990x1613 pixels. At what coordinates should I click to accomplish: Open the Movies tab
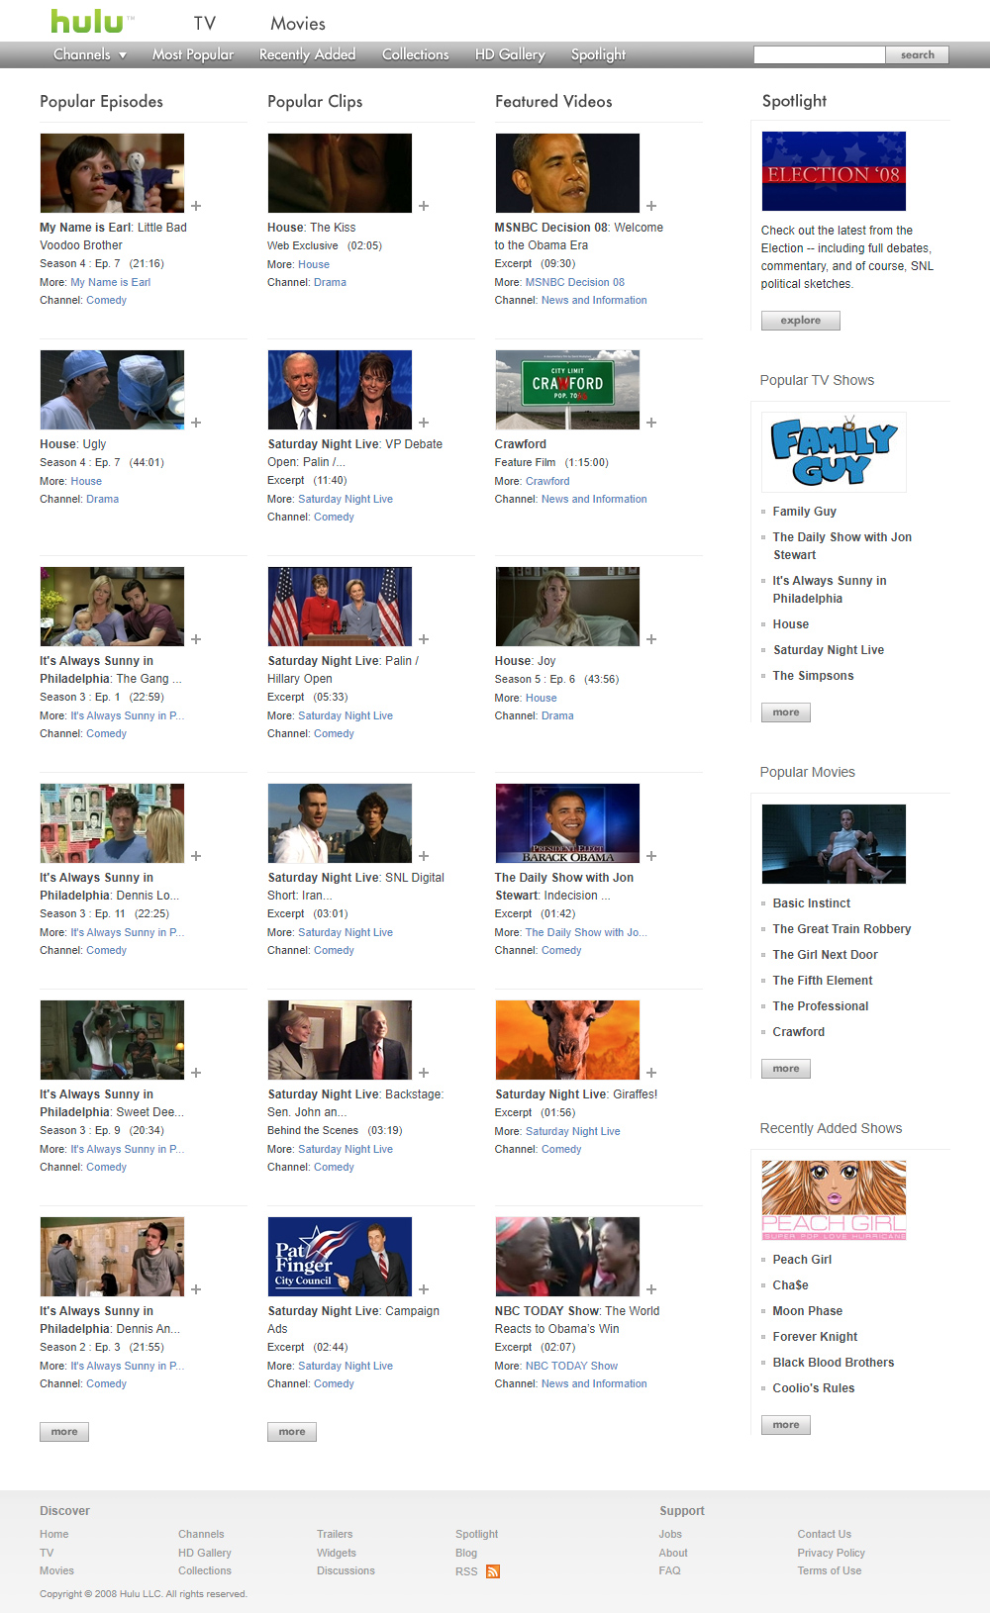[298, 23]
